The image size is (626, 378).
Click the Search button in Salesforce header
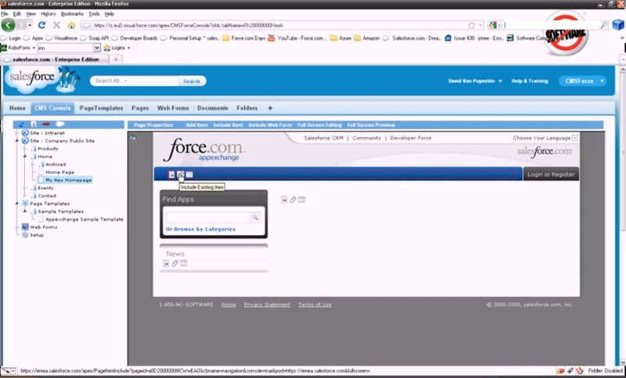(x=192, y=81)
